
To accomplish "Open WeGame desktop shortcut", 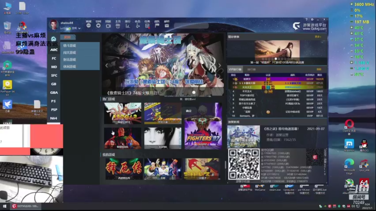I will (x=260, y=188).
